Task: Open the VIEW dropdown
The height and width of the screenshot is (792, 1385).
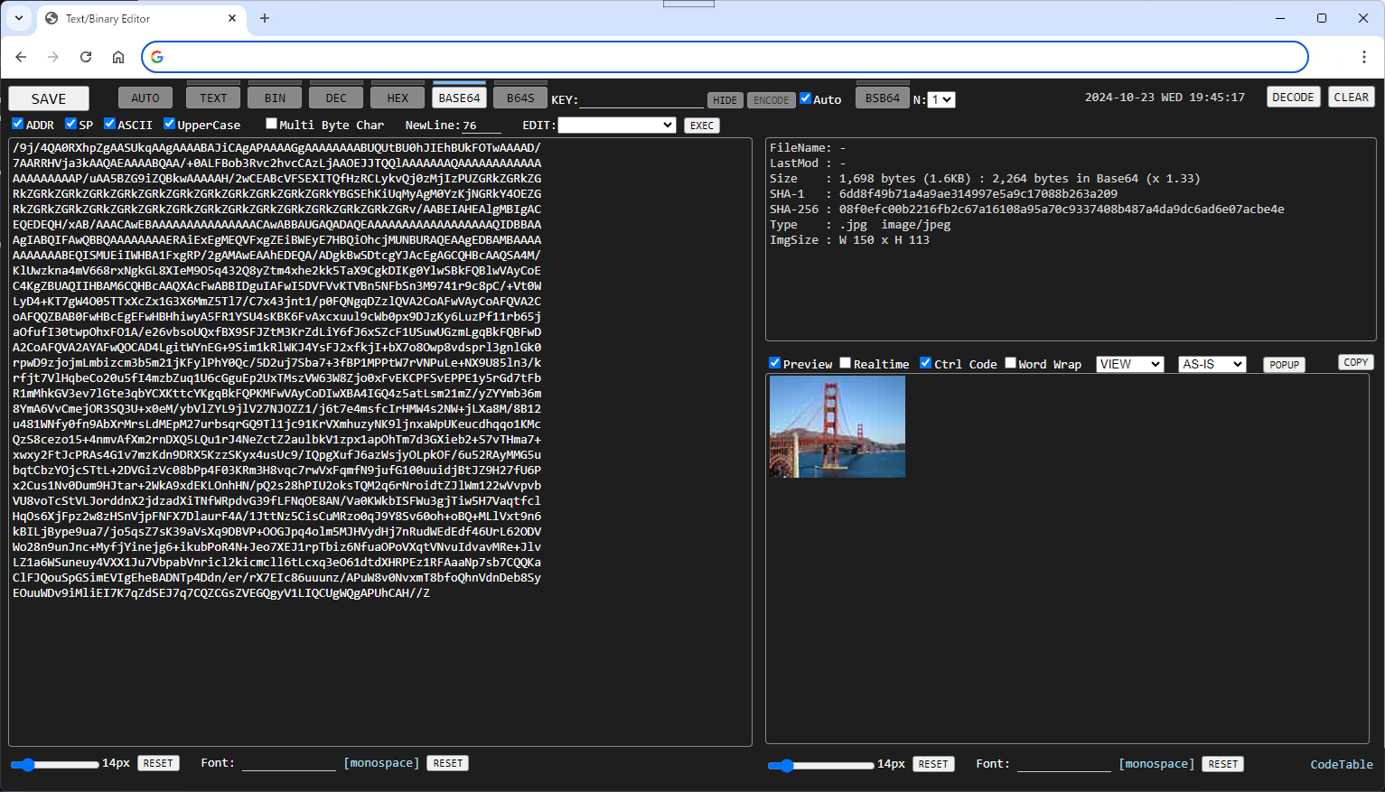Action: click(1130, 364)
